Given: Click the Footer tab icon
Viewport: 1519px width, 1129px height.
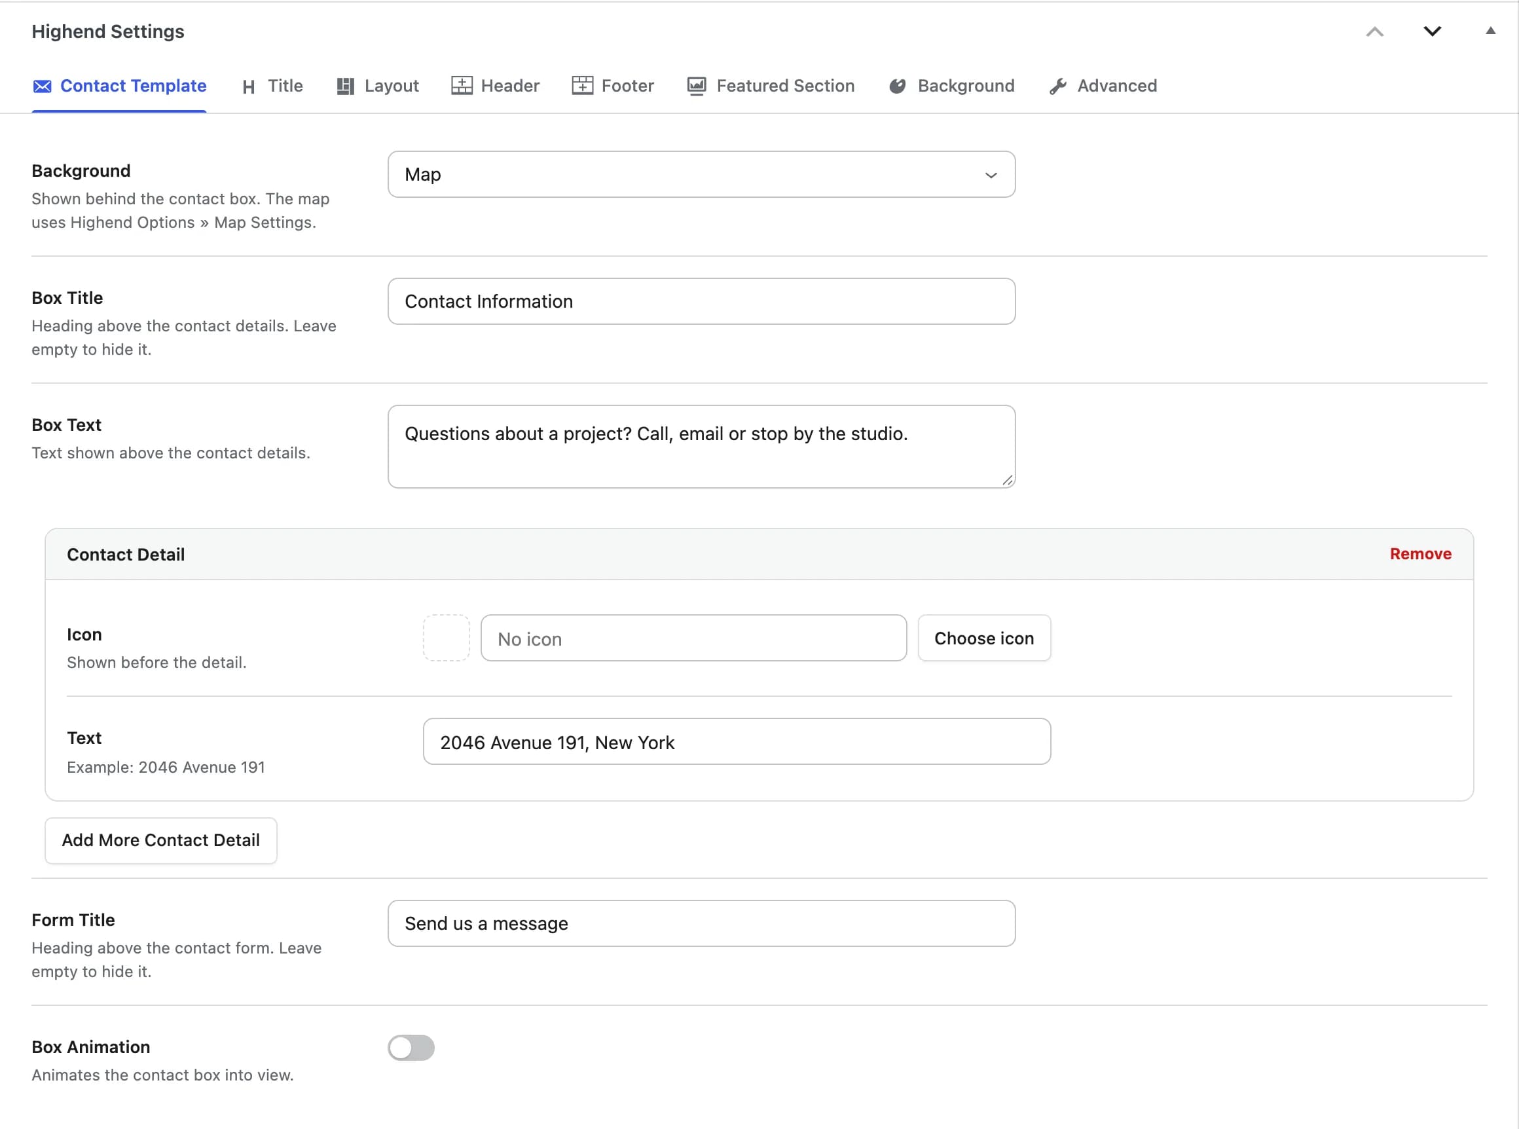Looking at the screenshot, I should pos(582,85).
